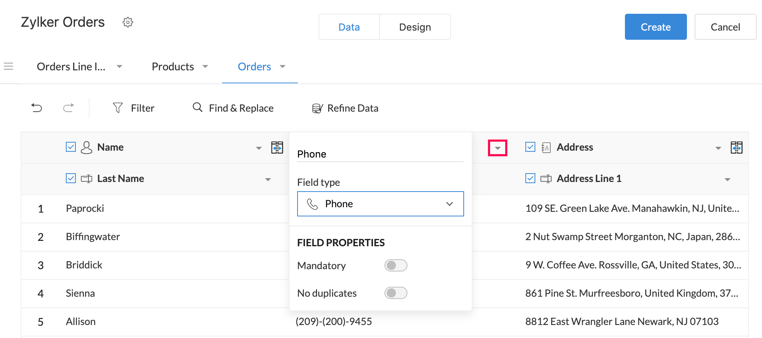Click split column icon beside Name

point(277,148)
